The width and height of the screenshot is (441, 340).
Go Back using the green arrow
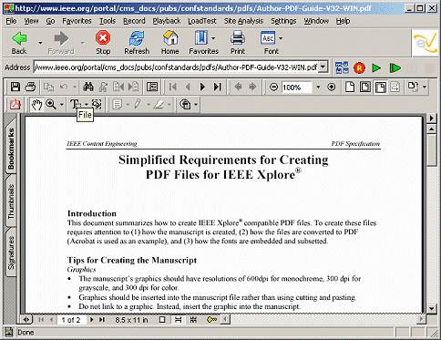[x=19, y=43]
